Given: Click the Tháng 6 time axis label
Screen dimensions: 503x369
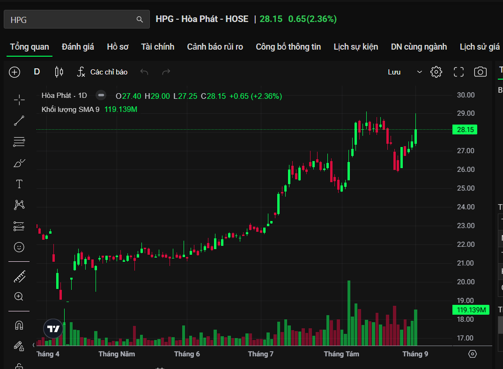Looking at the screenshot, I should (187, 354).
